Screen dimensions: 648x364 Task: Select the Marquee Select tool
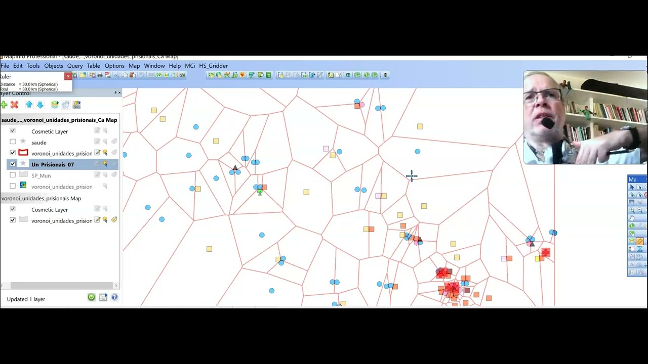[639, 188]
